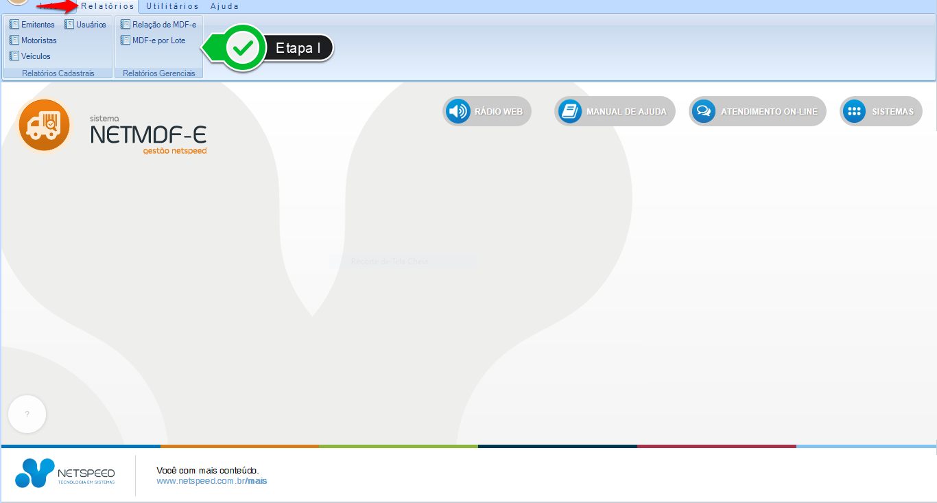Open the Ajuda ribbon tab

tap(225, 6)
